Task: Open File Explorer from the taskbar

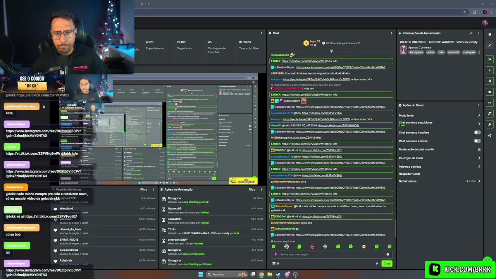Action: (270, 274)
